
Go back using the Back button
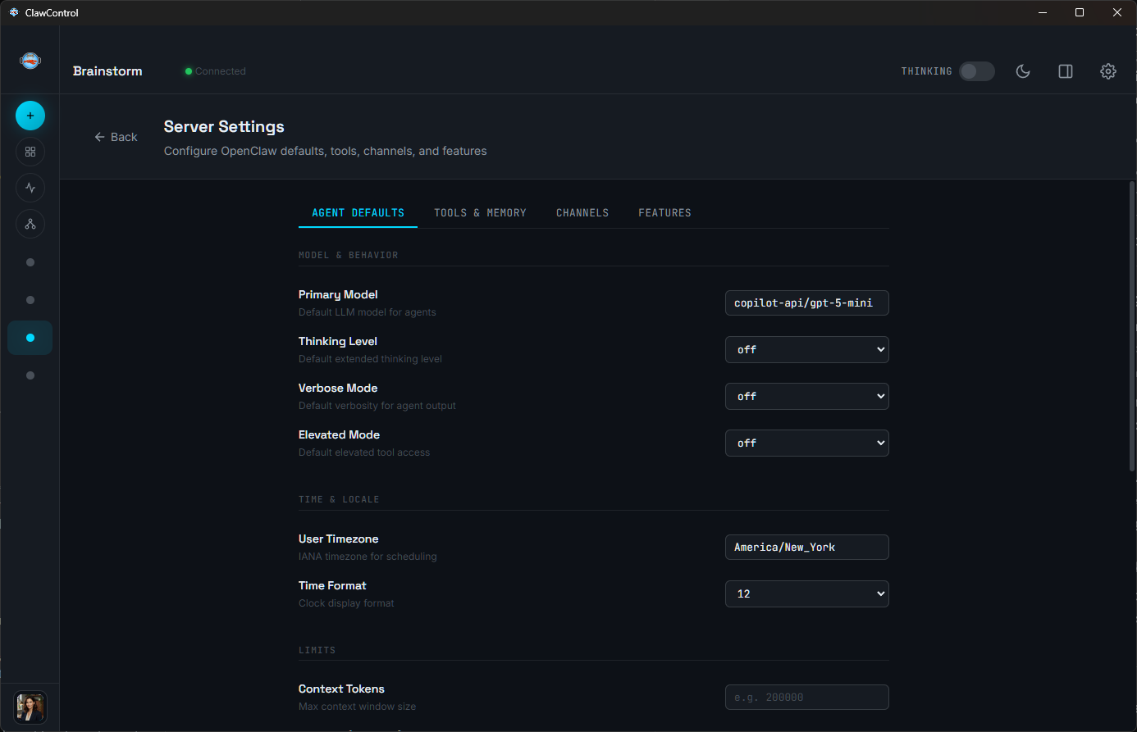coord(116,137)
